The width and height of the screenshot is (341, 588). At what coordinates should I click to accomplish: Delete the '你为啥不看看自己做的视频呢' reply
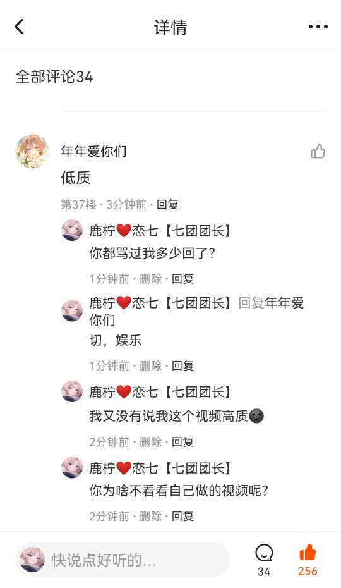150,517
